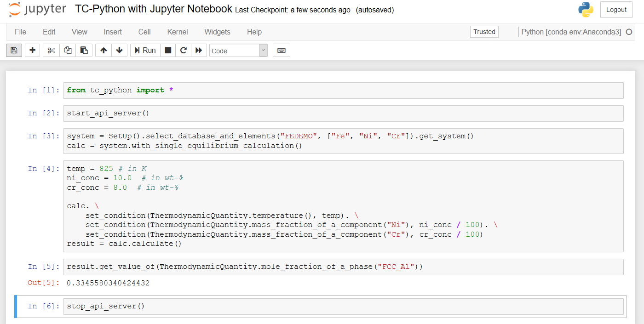Open the Help menu
This screenshot has width=644, height=324.
pyautogui.click(x=254, y=32)
